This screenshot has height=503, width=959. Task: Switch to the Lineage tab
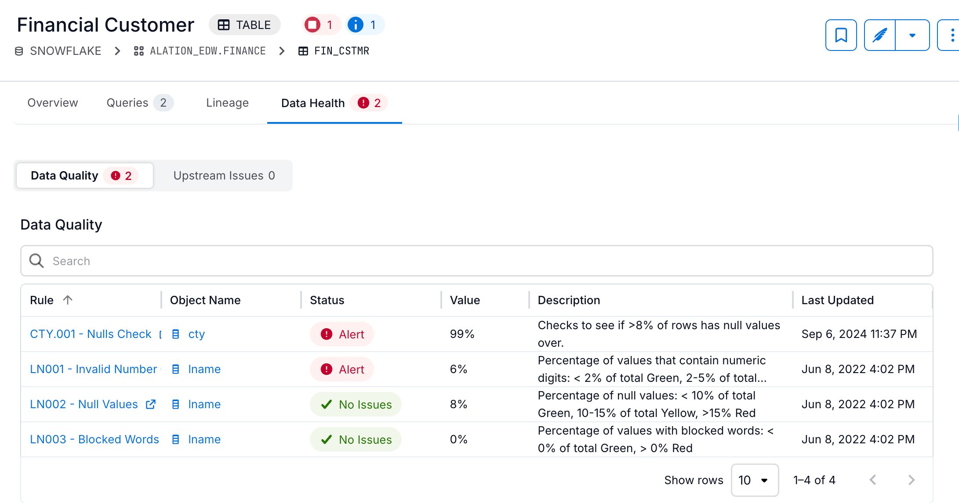[x=227, y=103]
